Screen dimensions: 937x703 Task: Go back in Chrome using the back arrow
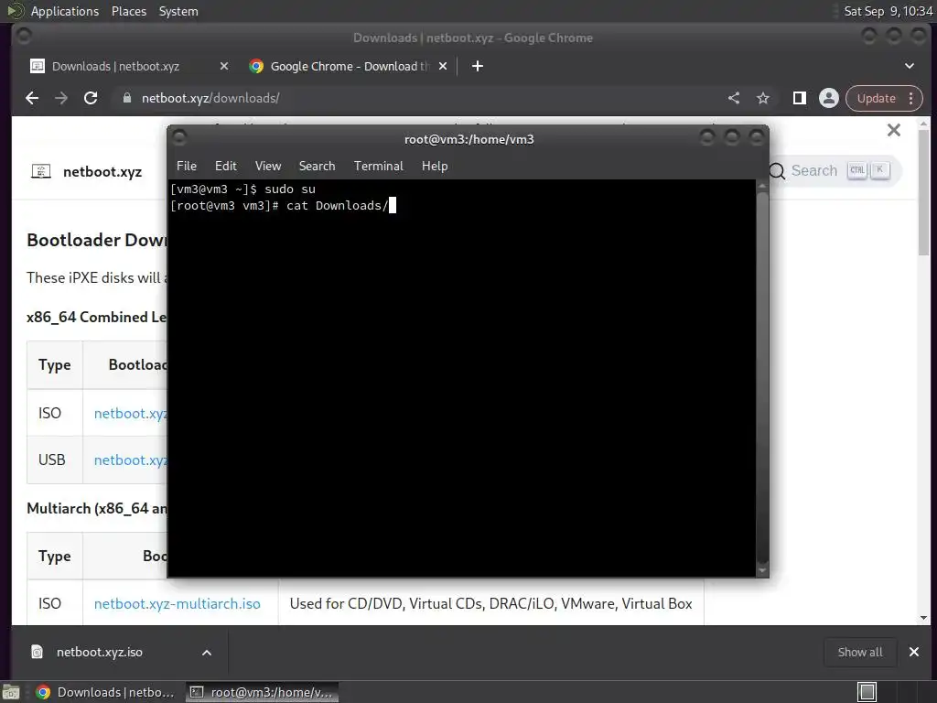coord(32,98)
